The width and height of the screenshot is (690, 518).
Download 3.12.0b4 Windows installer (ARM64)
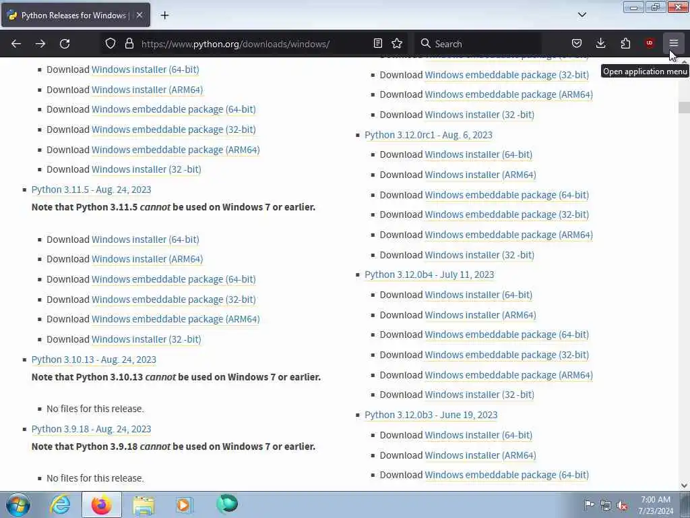(x=480, y=315)
